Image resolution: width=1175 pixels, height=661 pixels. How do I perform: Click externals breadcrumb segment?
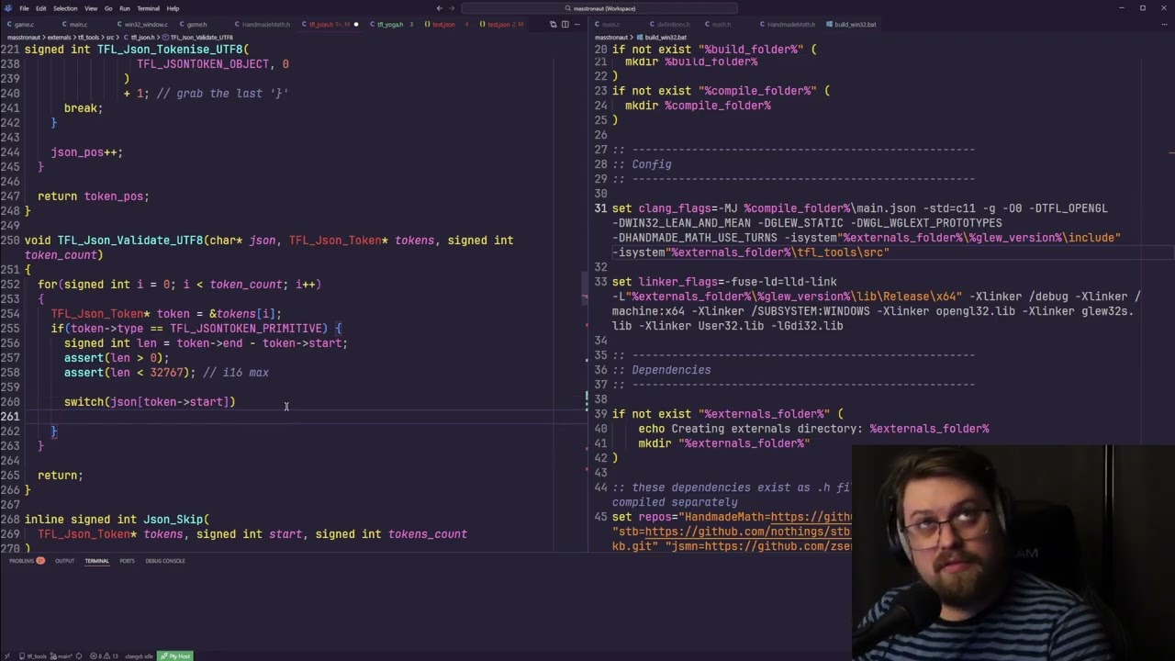[59, 38]
